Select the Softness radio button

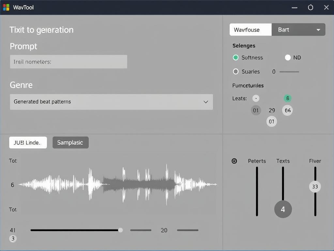pos(235,58)
